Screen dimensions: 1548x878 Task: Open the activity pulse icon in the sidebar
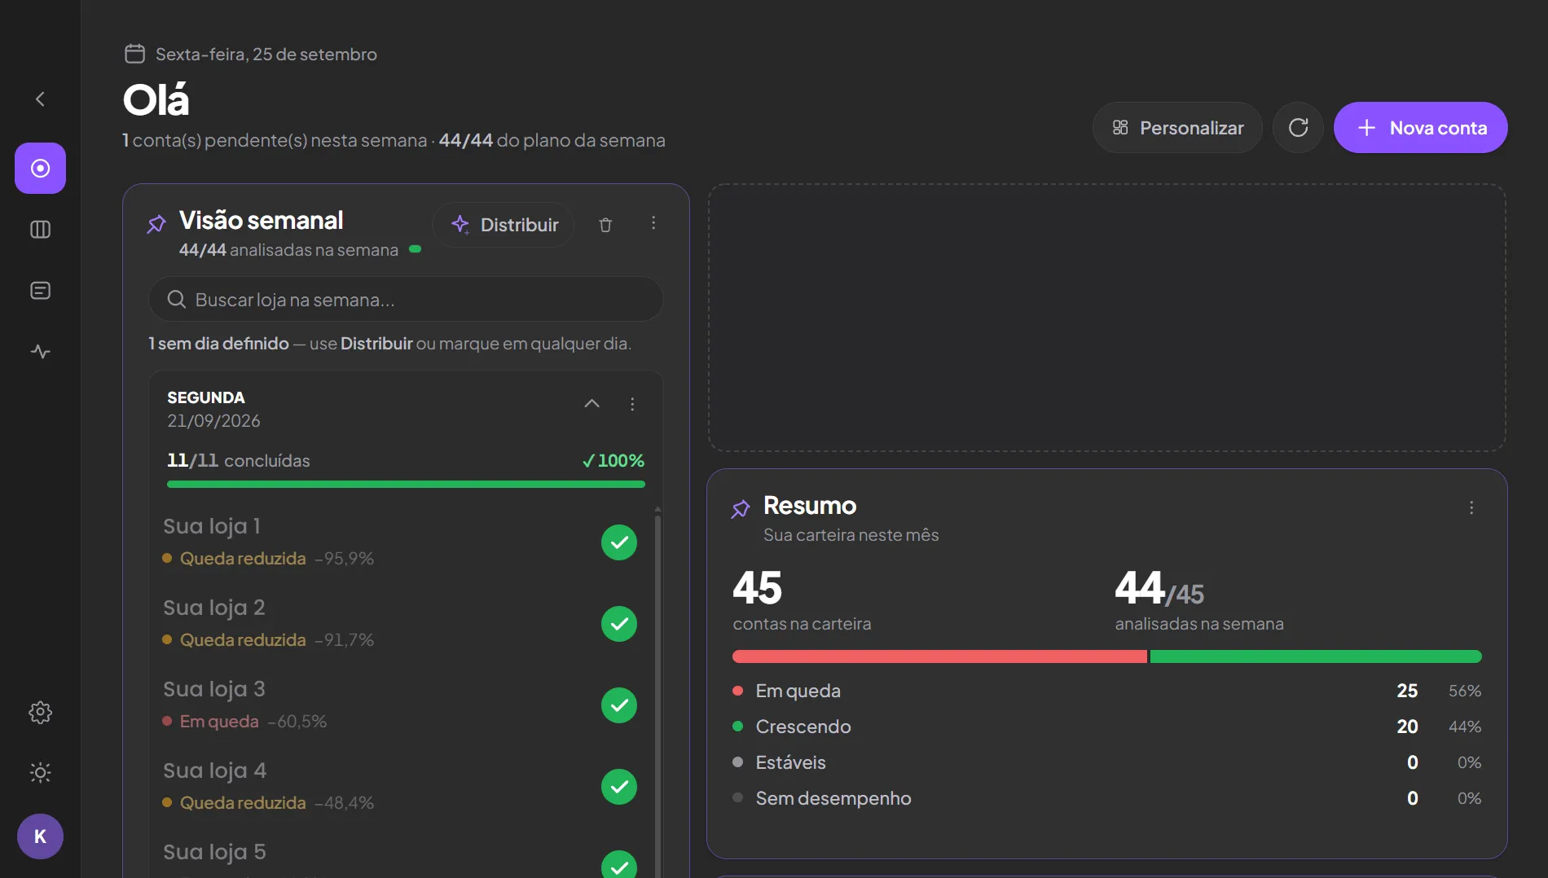click(x=40, y=352)
